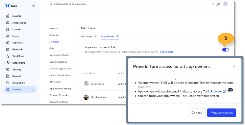This screenshot has height=125, width=245.
Task: Click small toggle image beside Preview
Action: [x=230, y=90]
